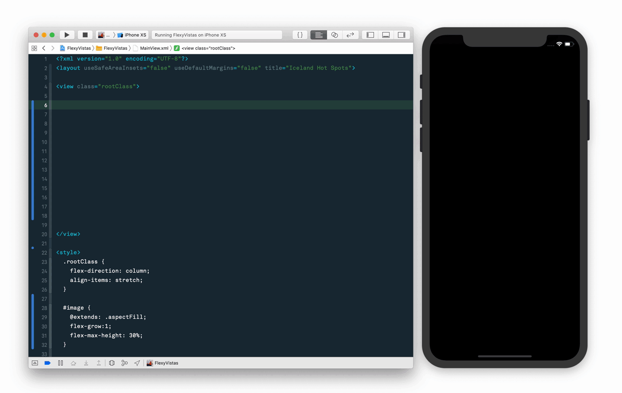Toggle the debug area panel
The image size is (622, 393).
[386, 35]
